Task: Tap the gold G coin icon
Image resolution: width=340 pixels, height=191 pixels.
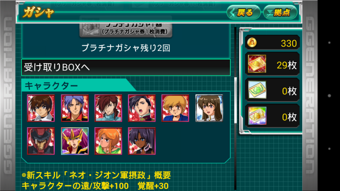Action: pos(252,42)
